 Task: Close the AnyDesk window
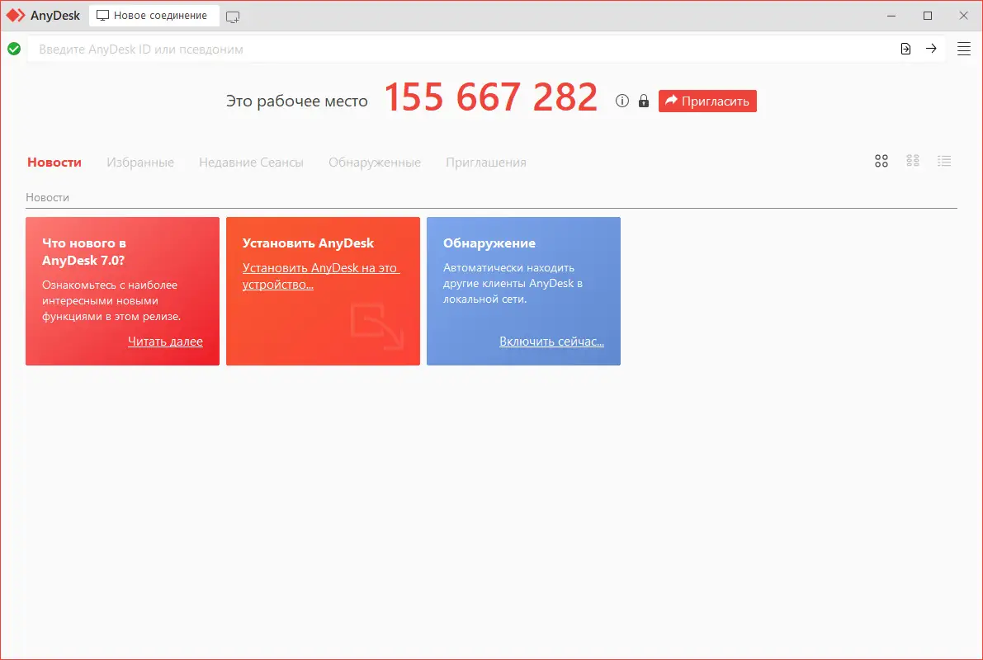[963, 16]
